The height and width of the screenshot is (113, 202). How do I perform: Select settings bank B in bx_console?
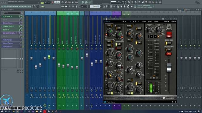pos(133,22)
